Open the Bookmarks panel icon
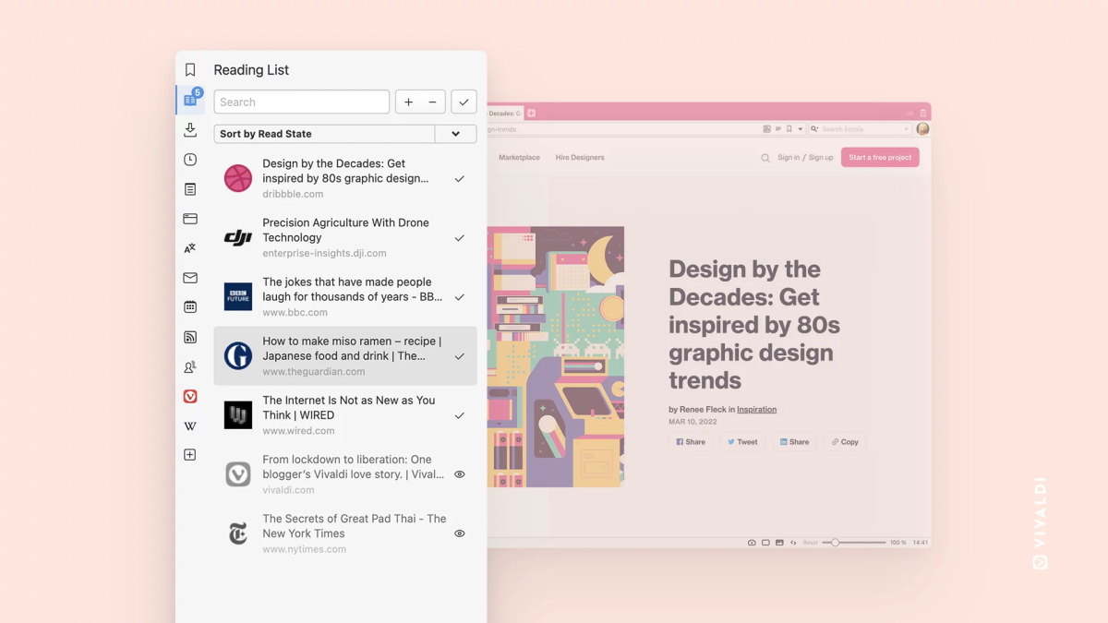The height and width of the screenshot is (623, 1108). [x=190, y=69]
